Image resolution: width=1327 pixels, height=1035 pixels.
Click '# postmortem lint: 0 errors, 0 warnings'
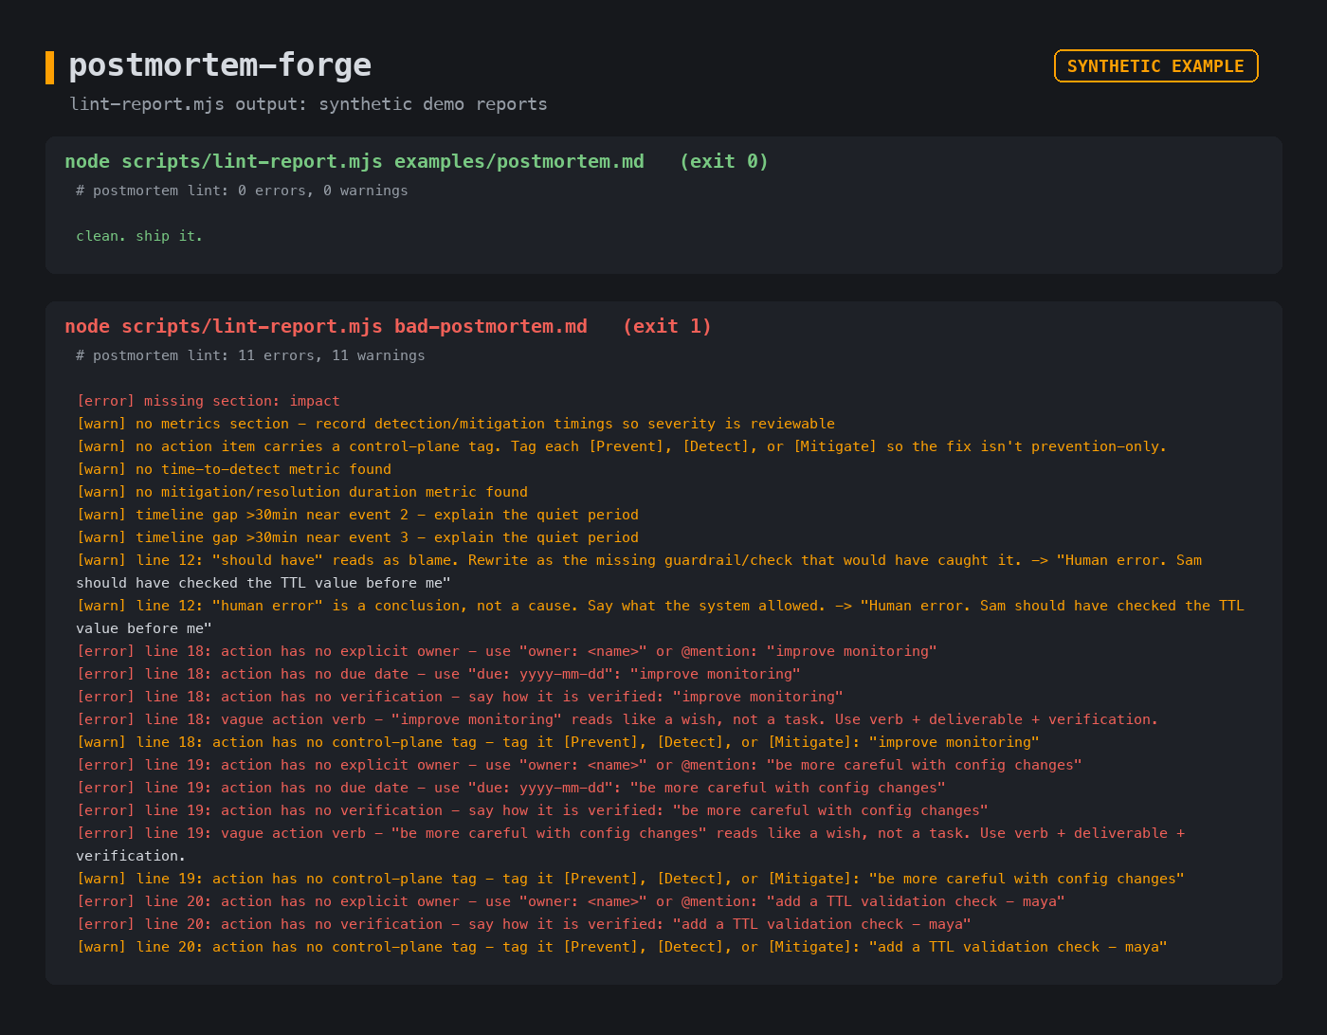[x=242, y=191]
